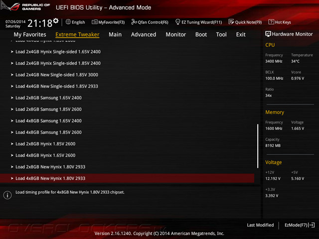Click the Hot Keys question mark icon

pos(271,22)
